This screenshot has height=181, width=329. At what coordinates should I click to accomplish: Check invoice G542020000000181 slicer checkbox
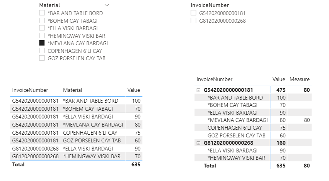coord(193,13)
